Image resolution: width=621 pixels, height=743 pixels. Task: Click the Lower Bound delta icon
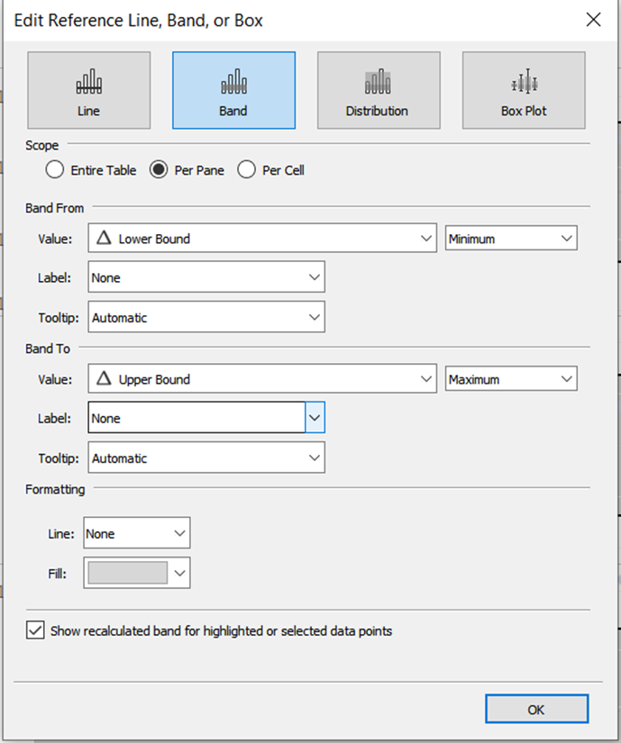click(x=104, y=239)
